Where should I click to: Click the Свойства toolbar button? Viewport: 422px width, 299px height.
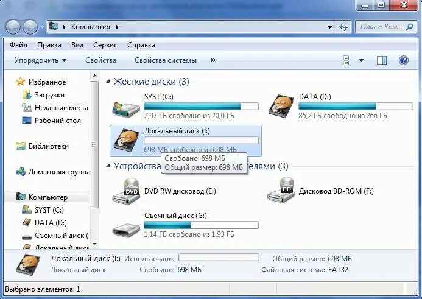pyautogui.click(x=100, y=60)
